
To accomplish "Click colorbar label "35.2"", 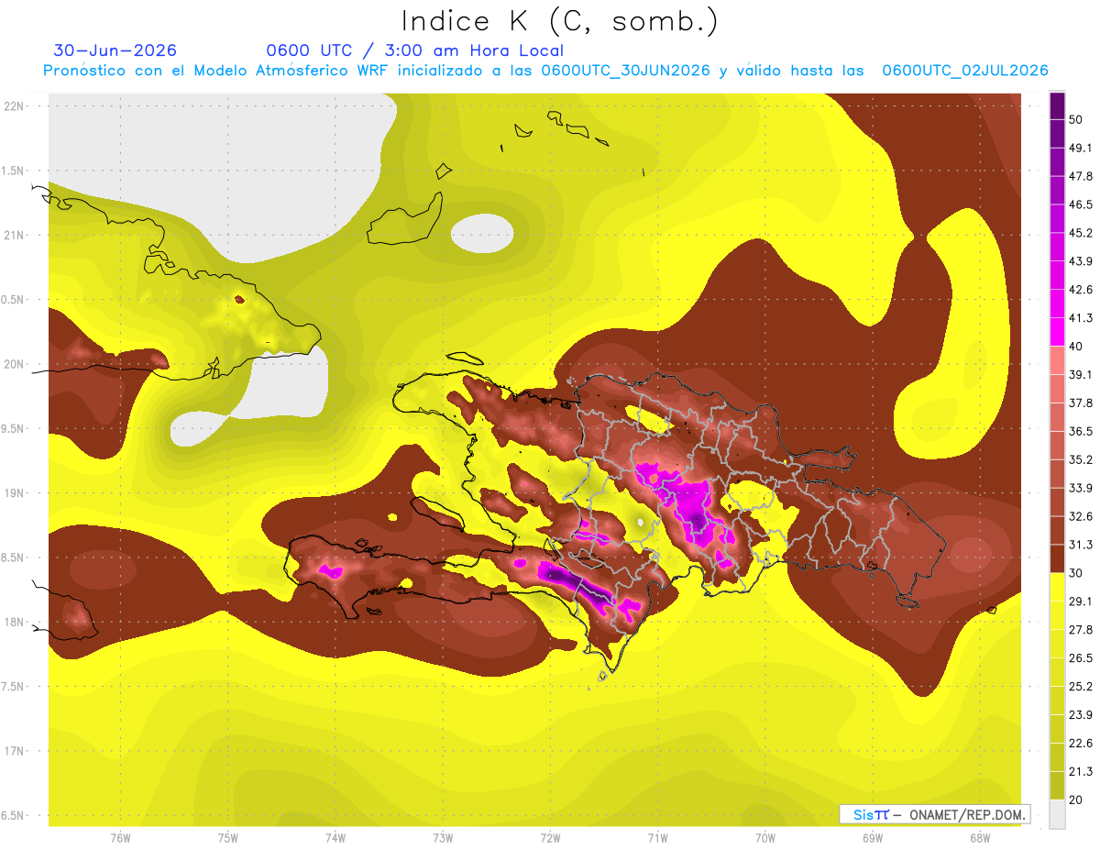I will [1081, 459].
